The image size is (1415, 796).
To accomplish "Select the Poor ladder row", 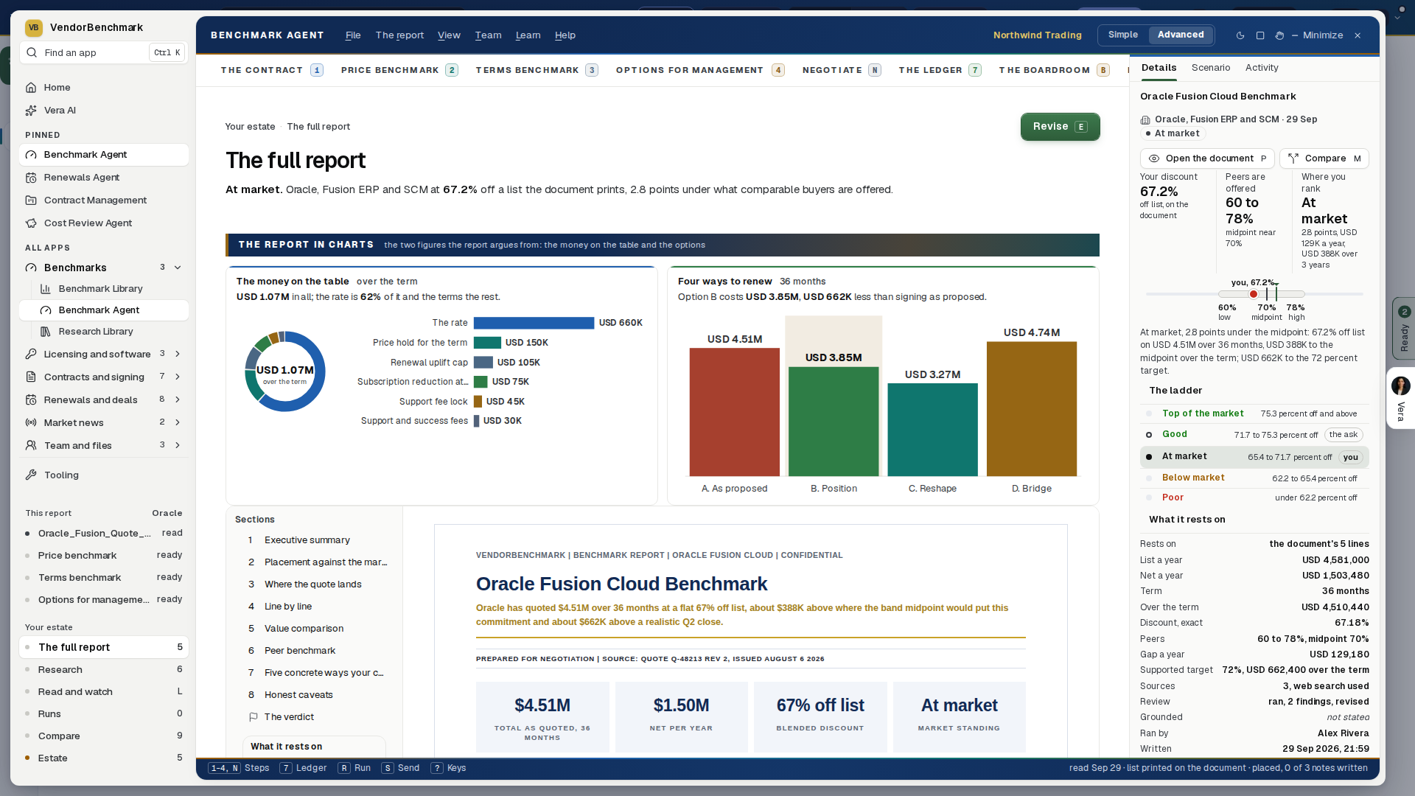I will point(1254,497).
